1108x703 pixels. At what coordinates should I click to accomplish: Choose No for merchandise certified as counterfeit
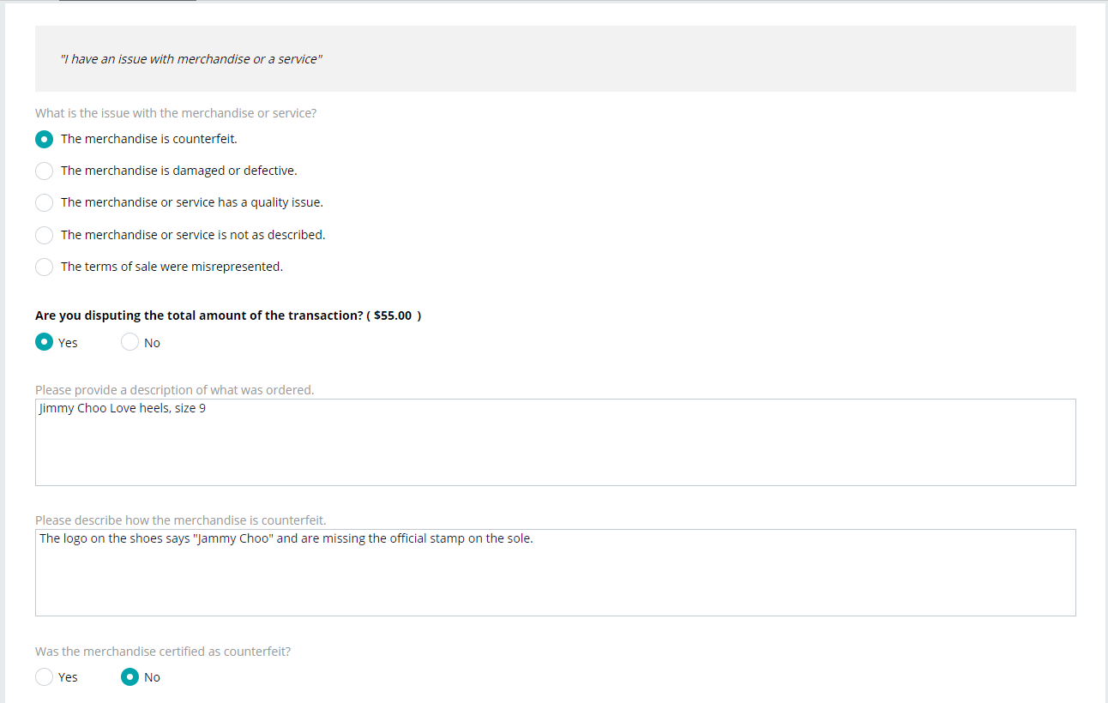pos(130,677)
